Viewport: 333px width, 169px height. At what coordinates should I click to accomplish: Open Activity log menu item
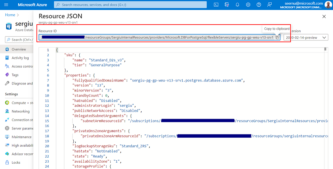pos(20,58)
